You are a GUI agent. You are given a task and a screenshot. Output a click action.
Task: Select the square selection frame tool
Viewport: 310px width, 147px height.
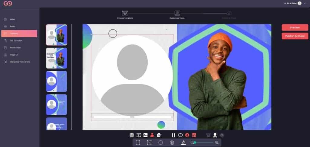pos(138,142)
